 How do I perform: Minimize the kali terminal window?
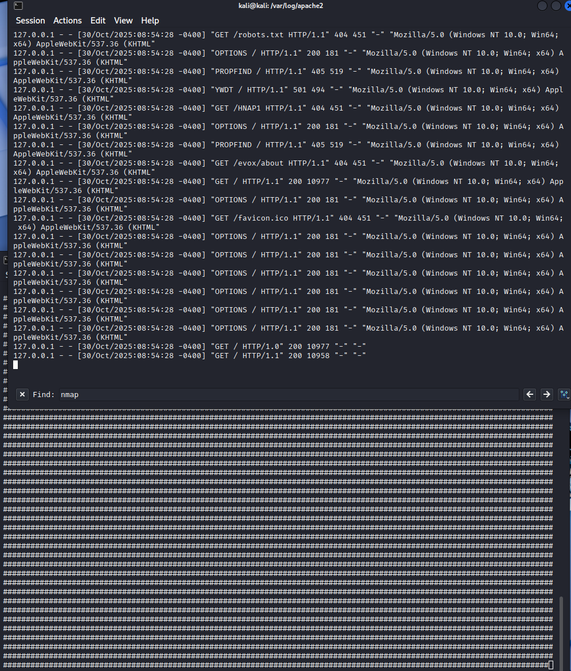542,6
